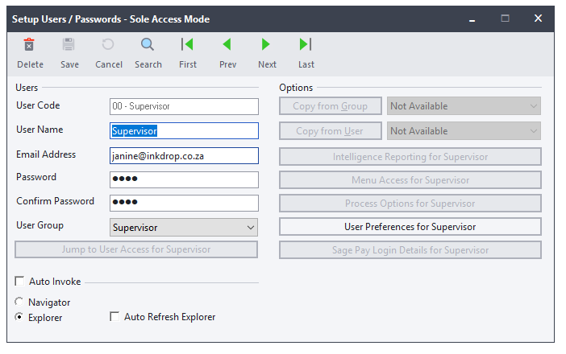
Task: Expand the User Group dropdown
Action: coord(248,228)
